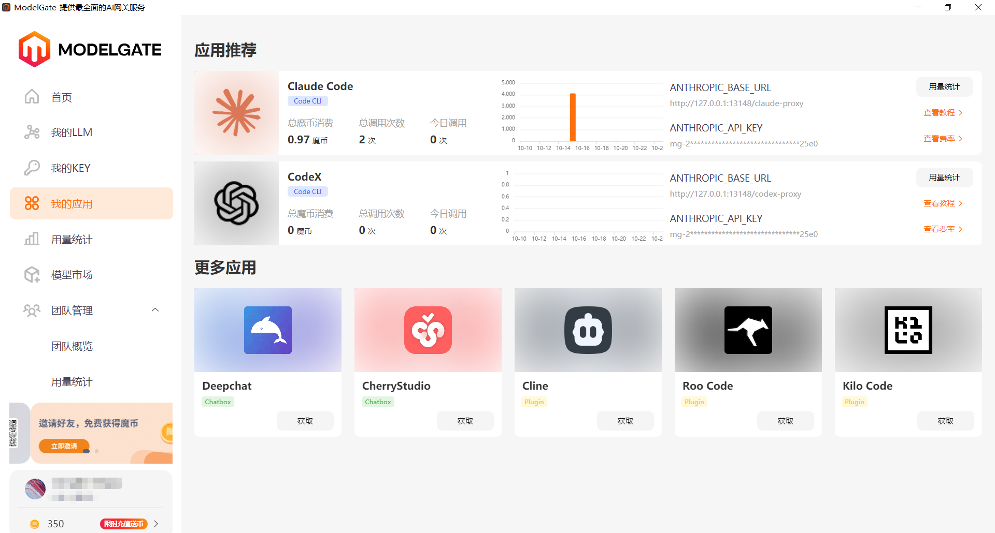Image resolution: width=995 pixels, height=533 pixels.
Task: Click the gold coin balance icon
Action: click(x=35, y=524)
